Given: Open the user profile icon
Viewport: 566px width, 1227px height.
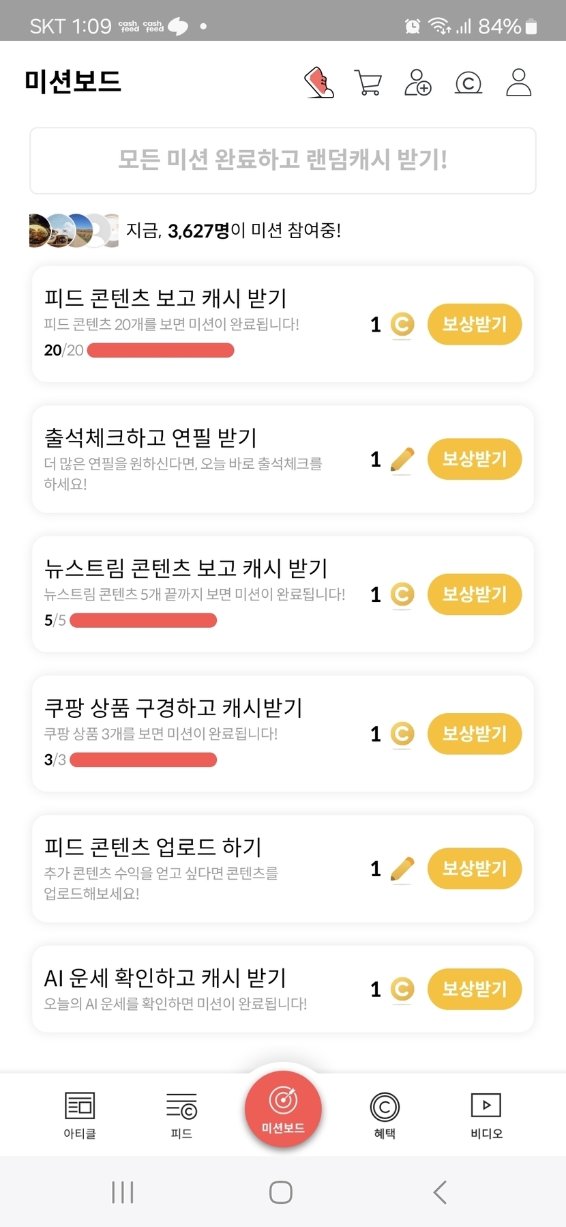Looking at the screenshot, I should (518, 83).
